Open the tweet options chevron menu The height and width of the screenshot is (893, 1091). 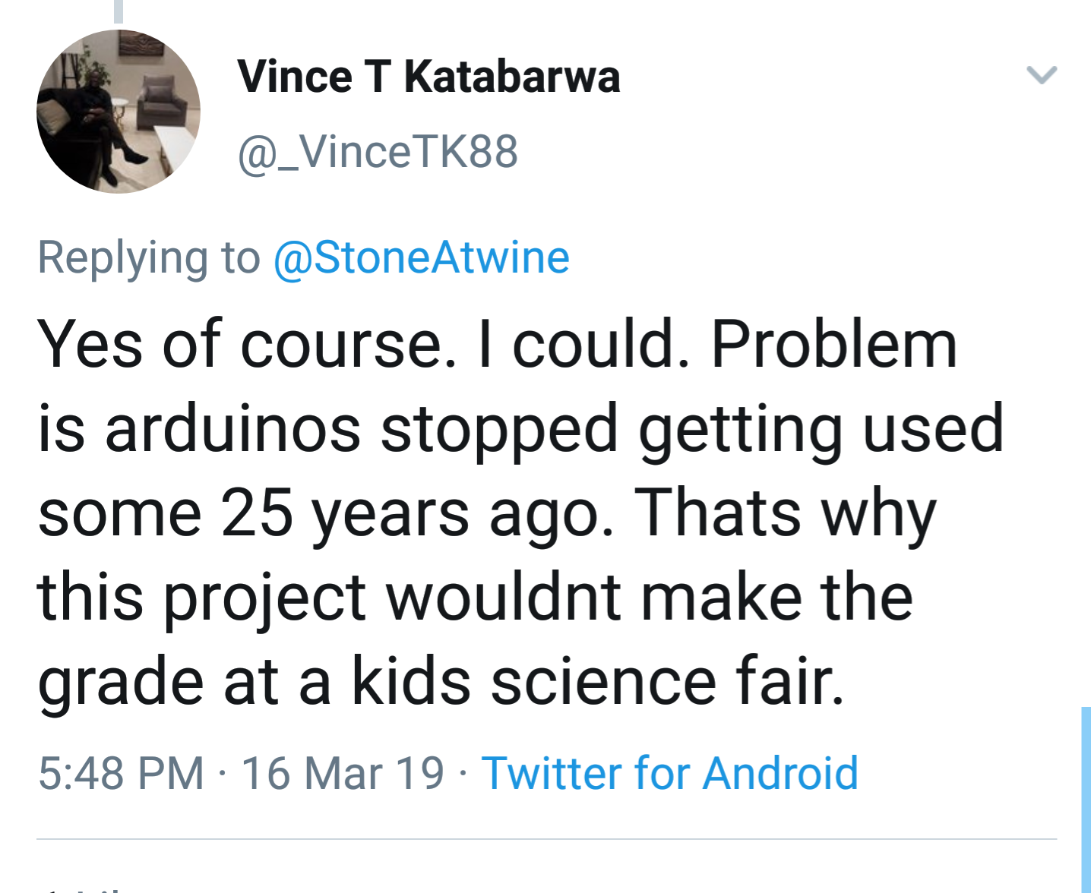[1041, 74]
